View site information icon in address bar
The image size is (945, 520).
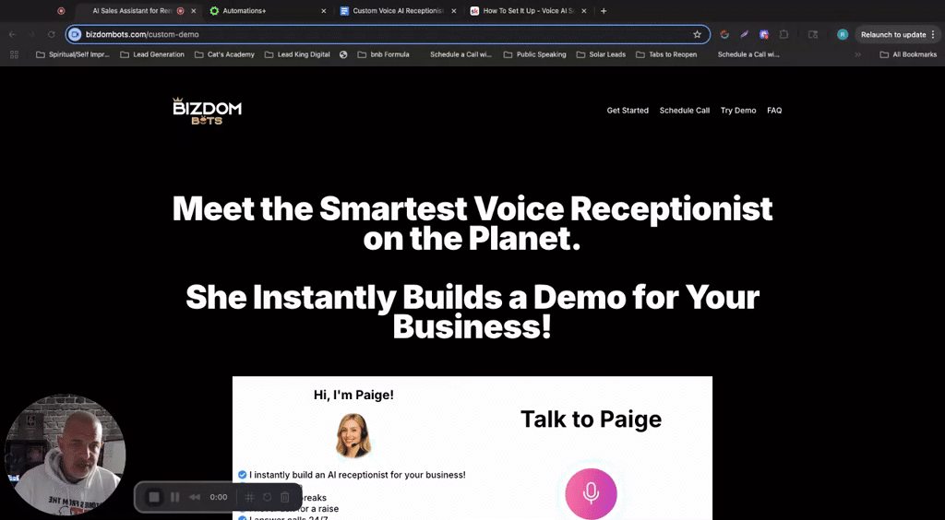point(75,34)
